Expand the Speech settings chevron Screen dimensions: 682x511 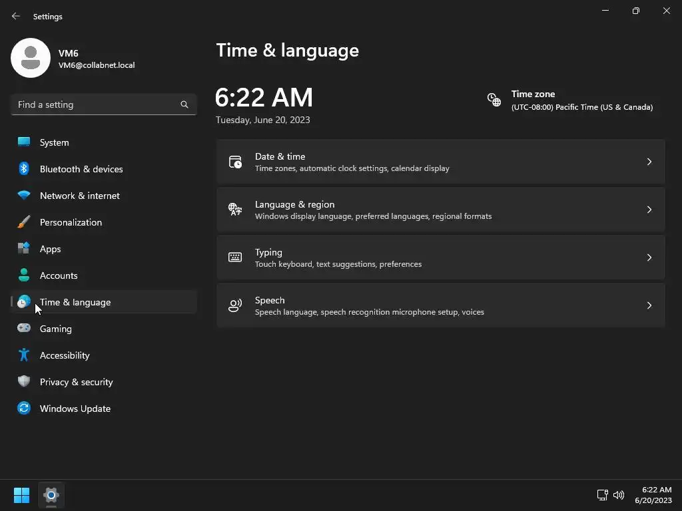pos(649,305)
